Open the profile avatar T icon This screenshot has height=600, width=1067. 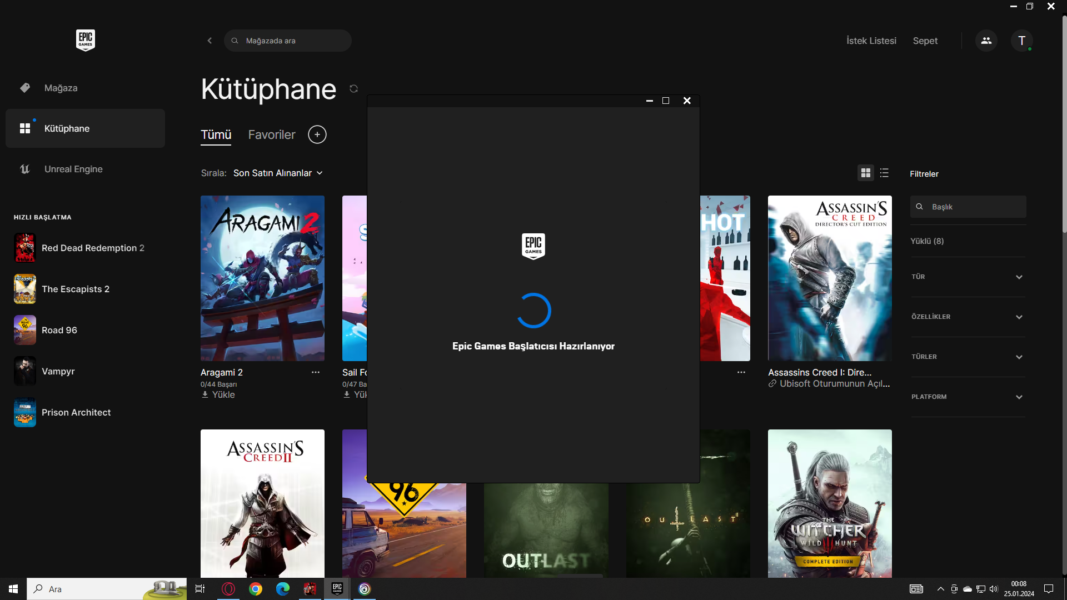click(x=1021, y=41)
